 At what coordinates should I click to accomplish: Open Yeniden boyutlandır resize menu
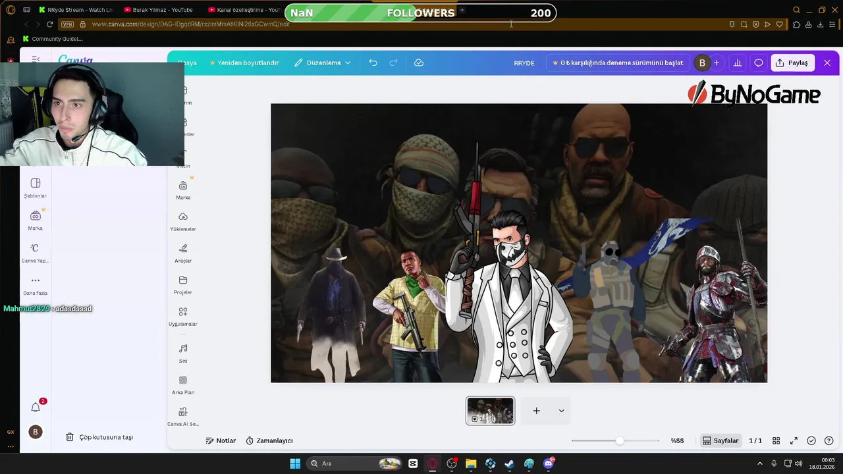pos(244,63)
